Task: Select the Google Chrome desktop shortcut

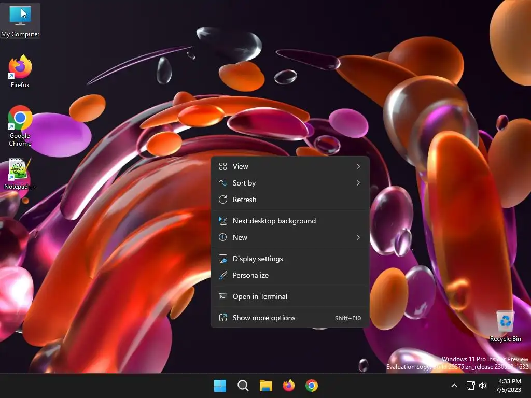Action: (20, 126)
